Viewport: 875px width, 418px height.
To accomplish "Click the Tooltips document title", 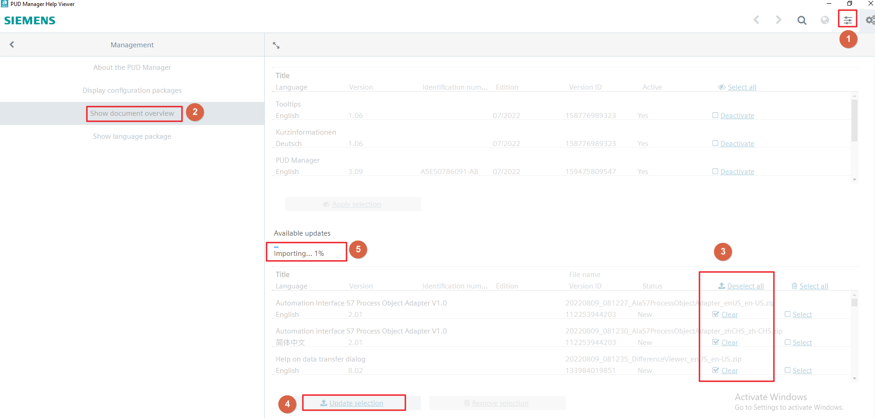I will (x=288, y=104).
